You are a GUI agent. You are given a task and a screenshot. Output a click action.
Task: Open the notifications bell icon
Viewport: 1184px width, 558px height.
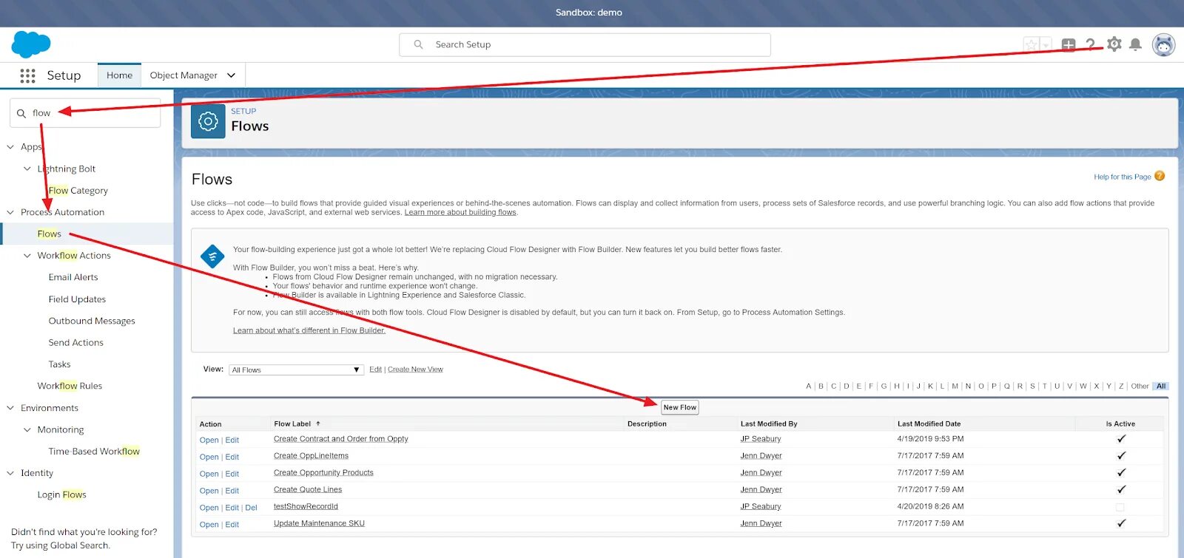1136,45
